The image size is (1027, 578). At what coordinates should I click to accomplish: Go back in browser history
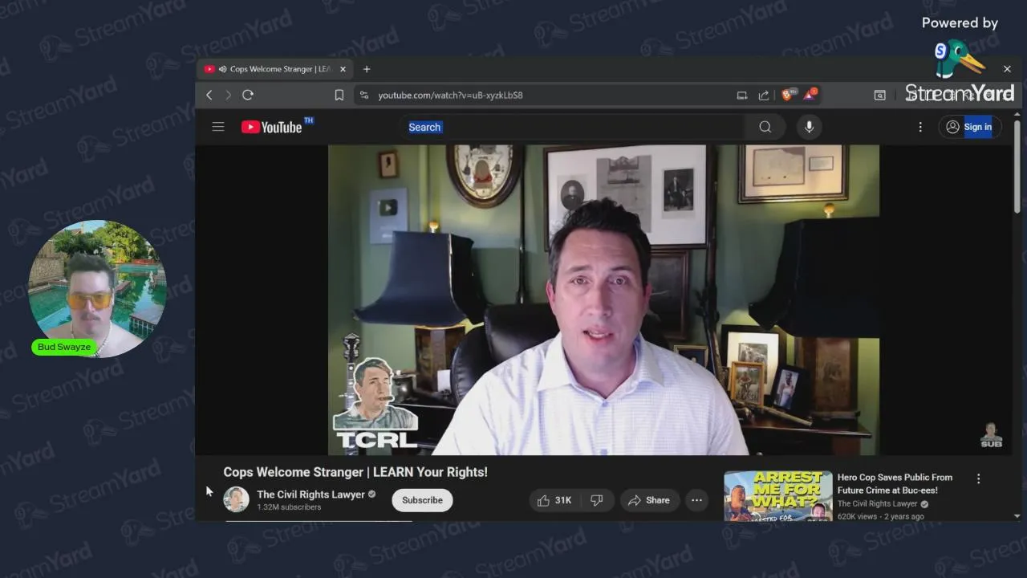pos(209,95)
